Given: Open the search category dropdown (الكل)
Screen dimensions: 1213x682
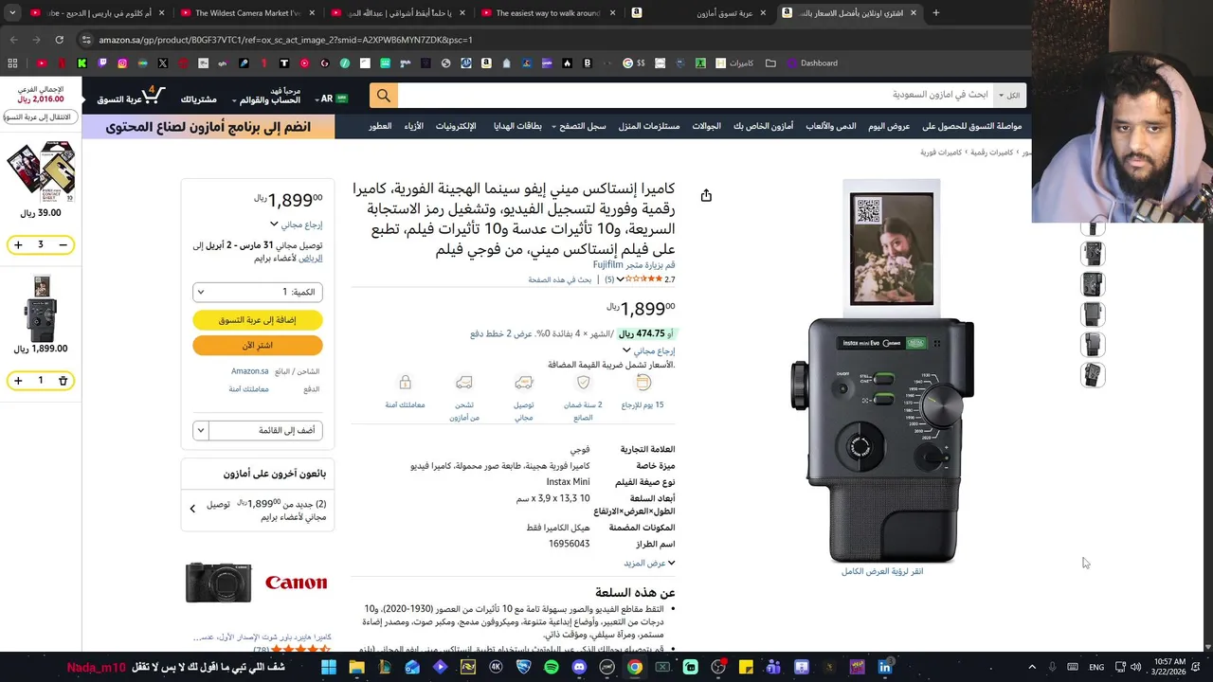Looking at the screenshot, I should 1009,96.
